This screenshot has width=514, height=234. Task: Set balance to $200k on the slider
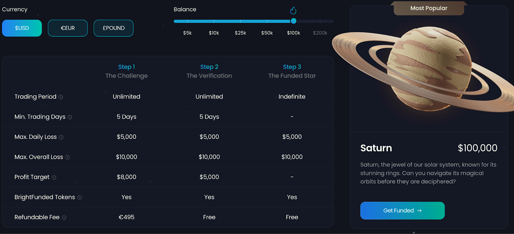320,33
